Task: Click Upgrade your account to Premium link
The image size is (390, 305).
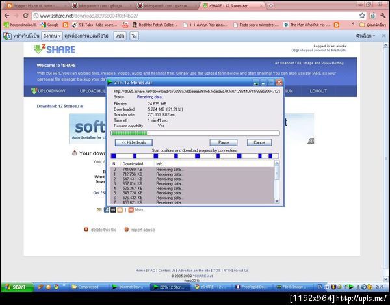Action: point(319,50)
